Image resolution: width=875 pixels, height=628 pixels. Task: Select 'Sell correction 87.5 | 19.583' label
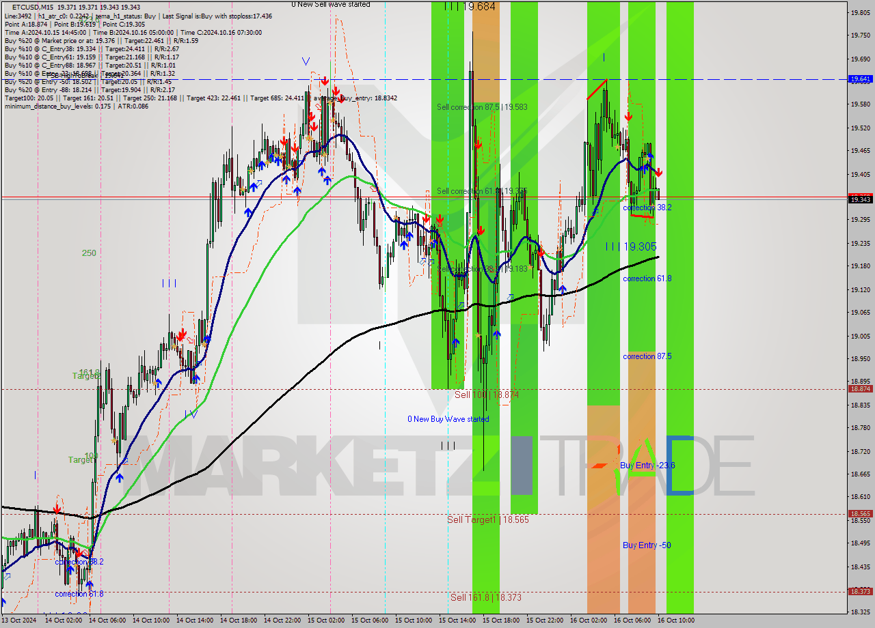[x=482, y=107]
